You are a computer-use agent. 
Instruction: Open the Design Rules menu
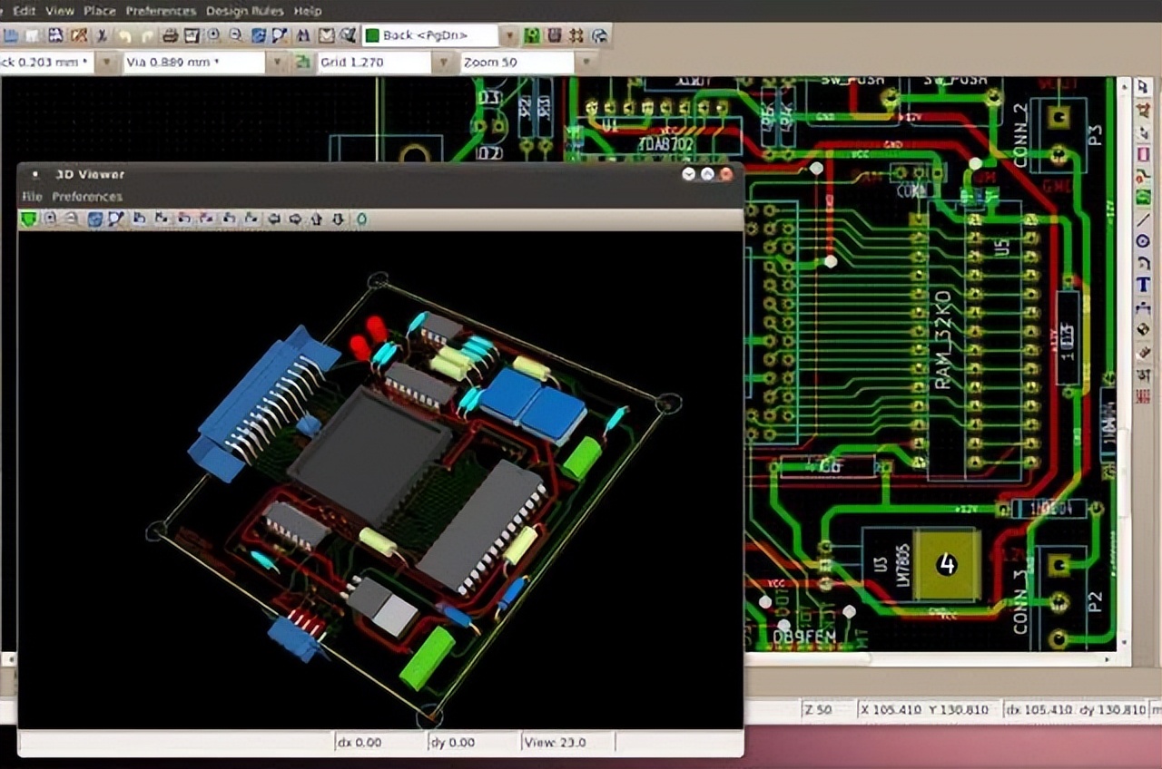244,11
